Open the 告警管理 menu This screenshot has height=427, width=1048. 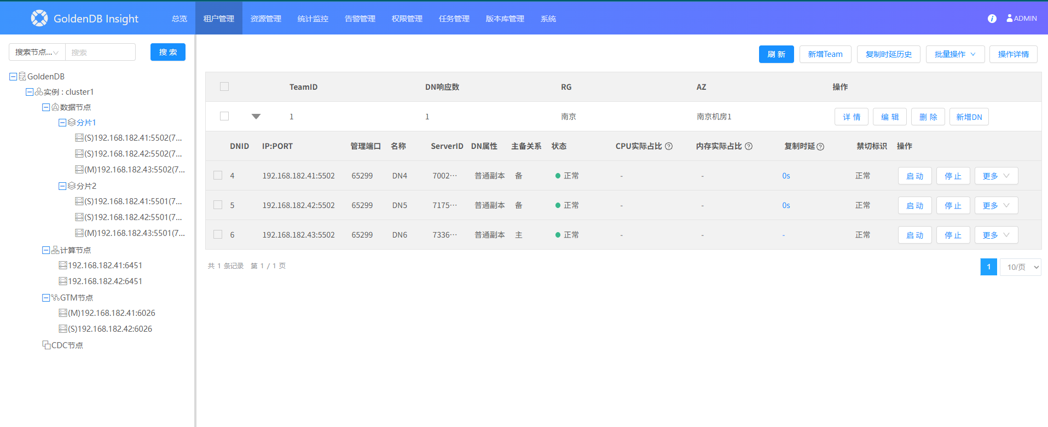(x=360, y=19)
